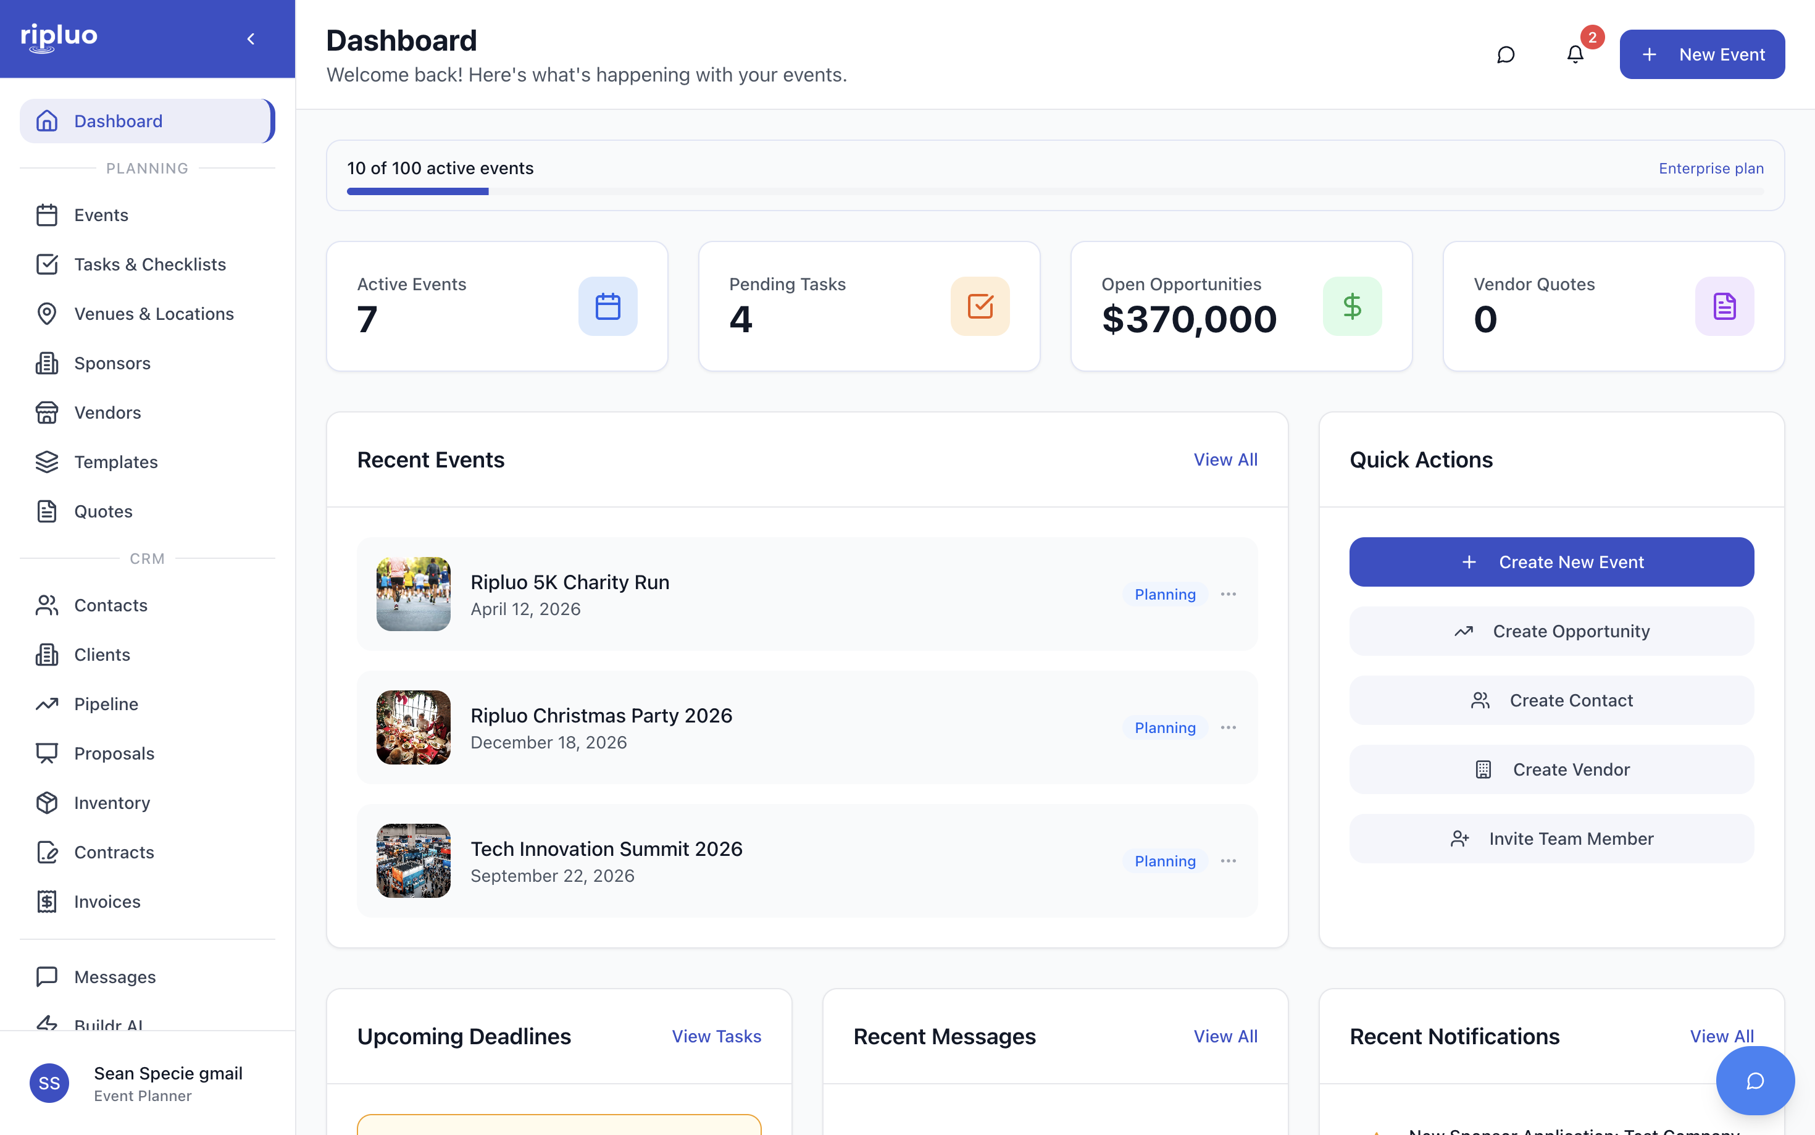The image size is (1815, 1135).
Task: Open the floating chat bubble button
Action: 1754,1080
